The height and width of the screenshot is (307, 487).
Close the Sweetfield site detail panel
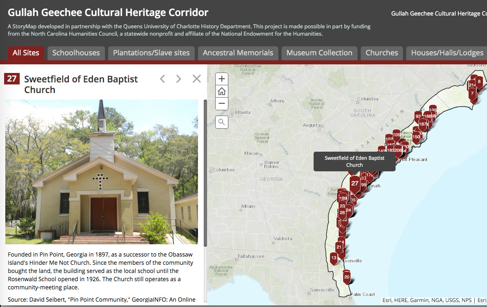pyautogui.click(x=197, y=79)
